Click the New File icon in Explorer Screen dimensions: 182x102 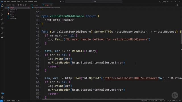coord(18,5)
